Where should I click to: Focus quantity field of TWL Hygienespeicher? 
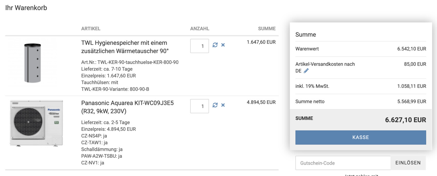tap(199, 46)
